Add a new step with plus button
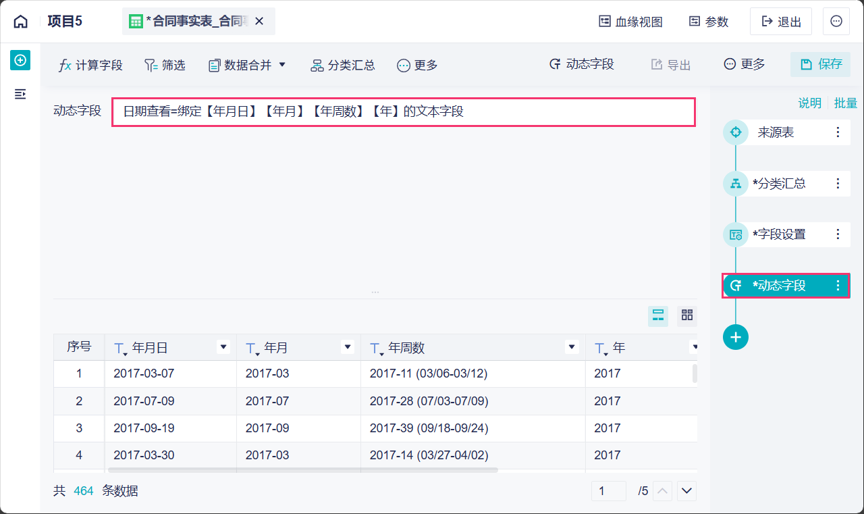864x514 pixels. click(736, 336)
